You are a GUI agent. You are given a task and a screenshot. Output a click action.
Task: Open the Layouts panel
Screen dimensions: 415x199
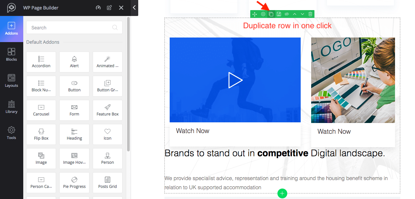click(x=11, y=80)
